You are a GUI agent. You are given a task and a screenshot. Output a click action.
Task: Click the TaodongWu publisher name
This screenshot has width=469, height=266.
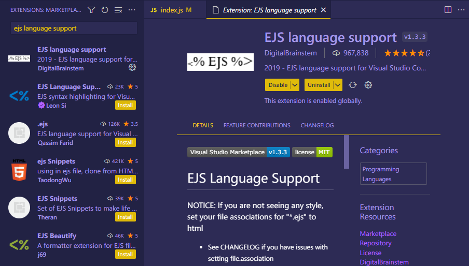tap(54, 180)
